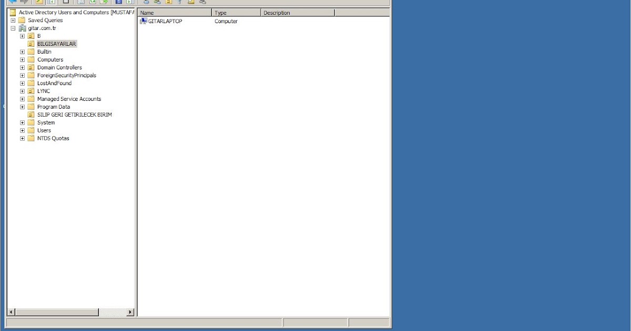The height and width of the screenshot is (331, 631).
Task: Sort by the Type column header
Action: pos(236,13)
